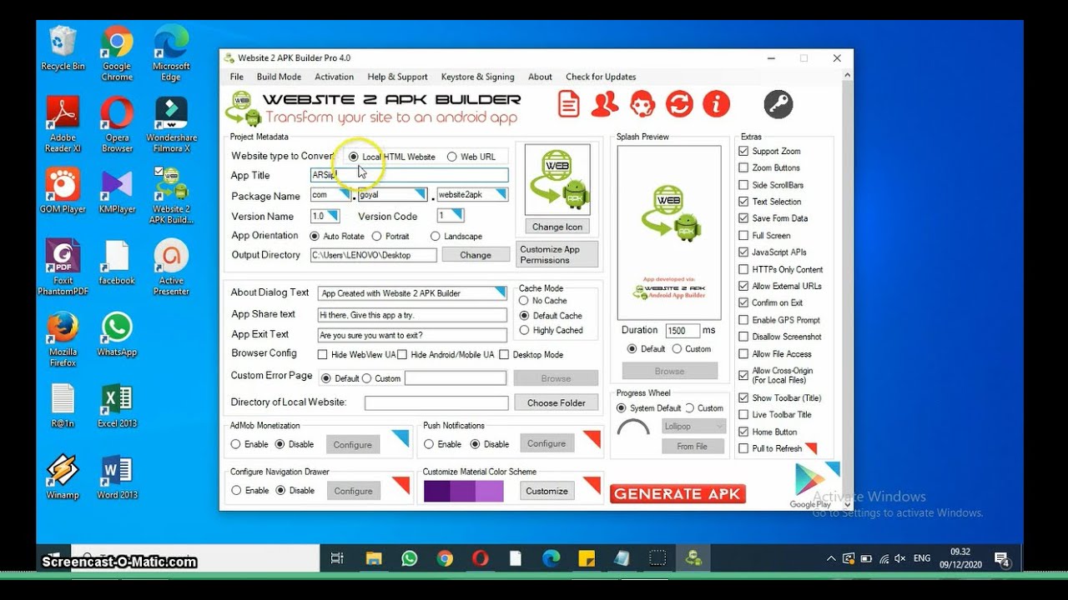Enable the Full Screen checkbox
The width and height of the screenshot is (1068, 600).
[x=743, y=235]
